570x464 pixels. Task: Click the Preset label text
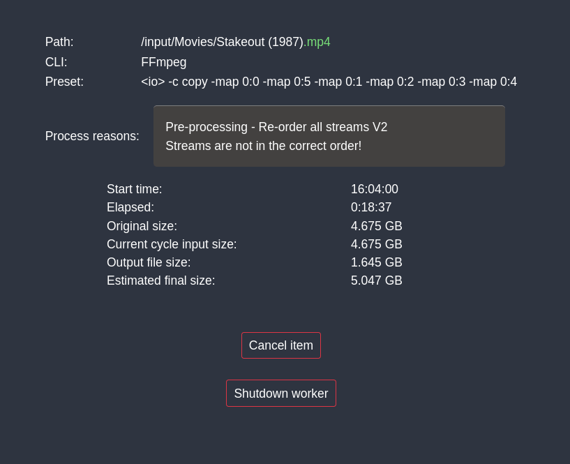[64, 82]
